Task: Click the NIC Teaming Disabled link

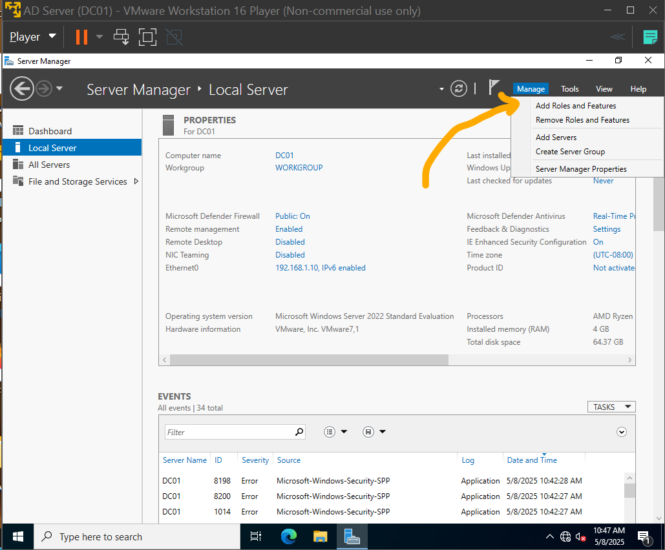Action: coord(290,254)
